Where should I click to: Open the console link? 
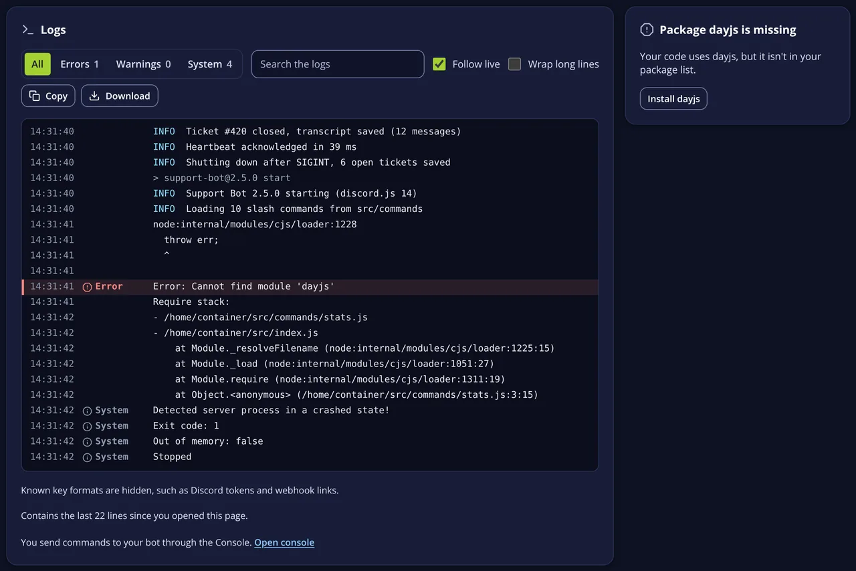tap(284, 542)
